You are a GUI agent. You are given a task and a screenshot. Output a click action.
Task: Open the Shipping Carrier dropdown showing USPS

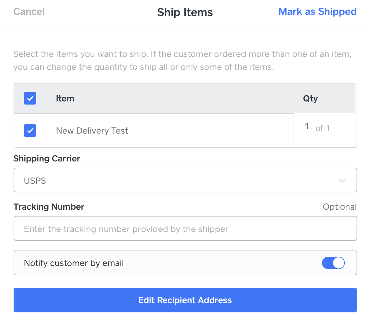tap(185, 180)
